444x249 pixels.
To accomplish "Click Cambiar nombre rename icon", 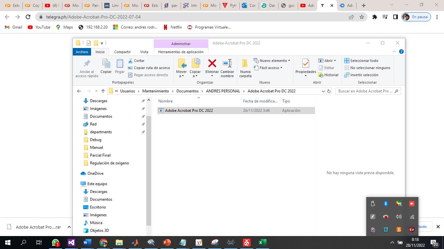I will click(x=227, y=63).
